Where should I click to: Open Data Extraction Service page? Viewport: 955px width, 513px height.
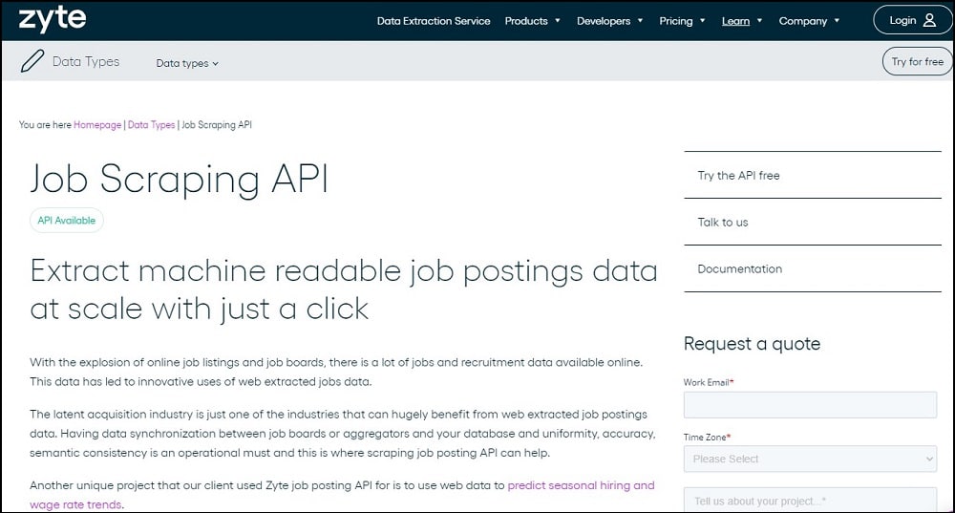(x=433, y=21)
